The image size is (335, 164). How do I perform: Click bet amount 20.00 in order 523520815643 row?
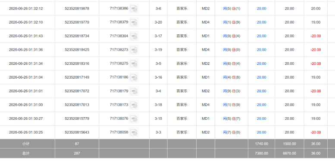[262, 132]
